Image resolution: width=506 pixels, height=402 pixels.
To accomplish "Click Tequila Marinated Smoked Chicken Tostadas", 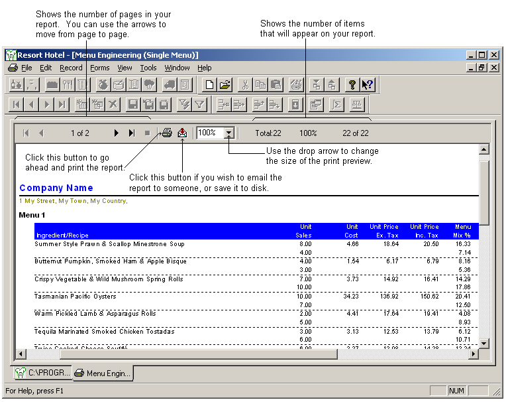I will tap(104, 331).
